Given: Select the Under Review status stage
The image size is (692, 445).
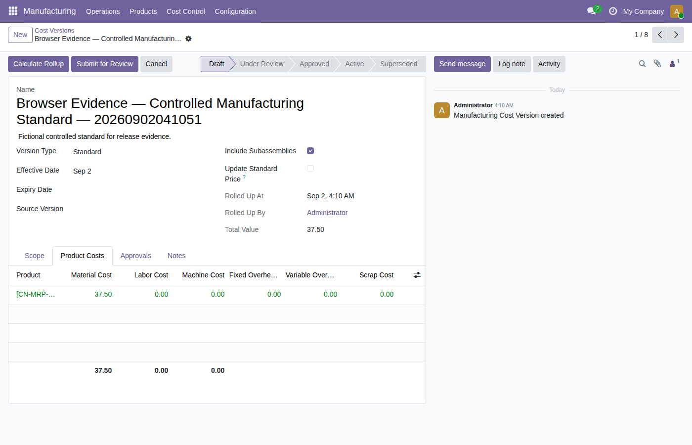Looking at the screenshot, I should (262, 64).
